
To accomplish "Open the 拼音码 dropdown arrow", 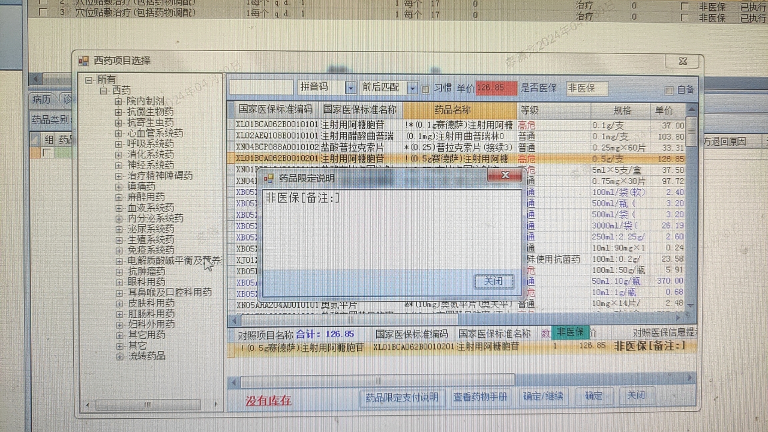I will coord(350,88).
